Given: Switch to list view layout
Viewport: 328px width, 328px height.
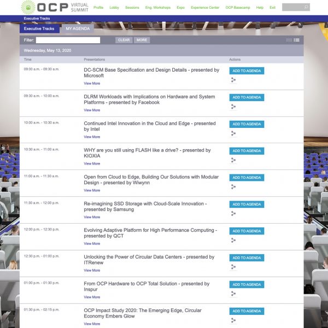Looking at the screenshot, I should click(297, 40).
